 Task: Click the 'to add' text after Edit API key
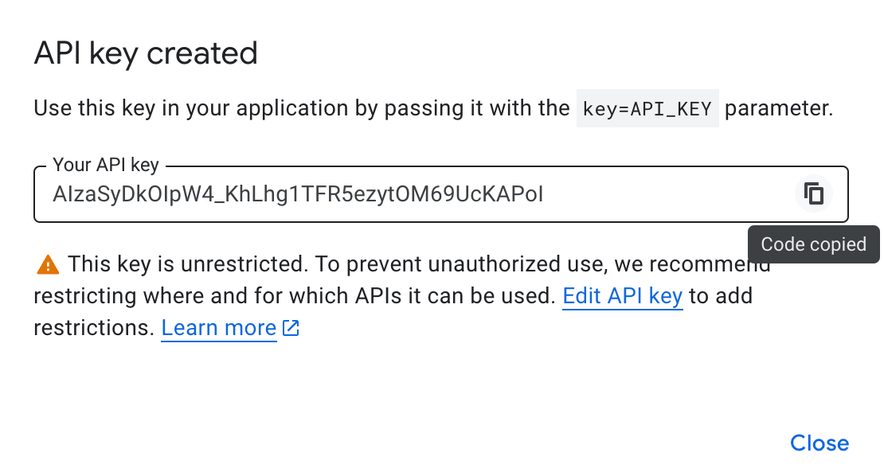click(721, 296)
